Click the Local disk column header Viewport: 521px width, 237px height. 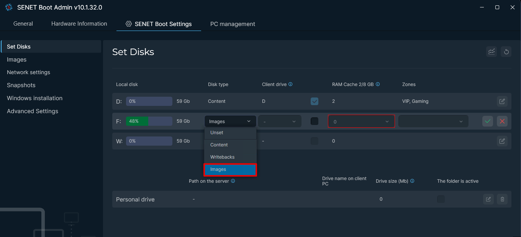click(x=127, y=84)
